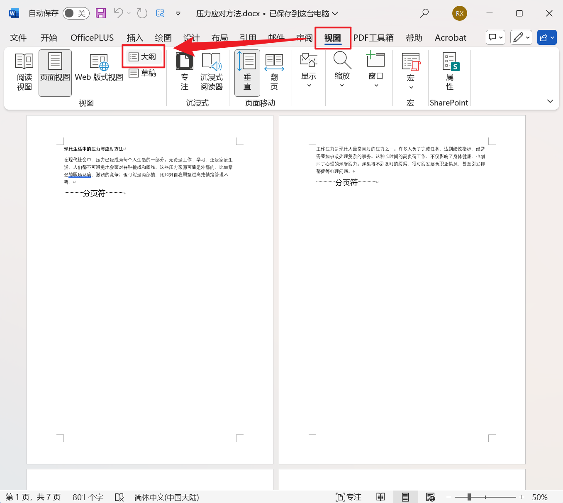Enable 翻页 (Side to Side) page movement

[273, 71]
